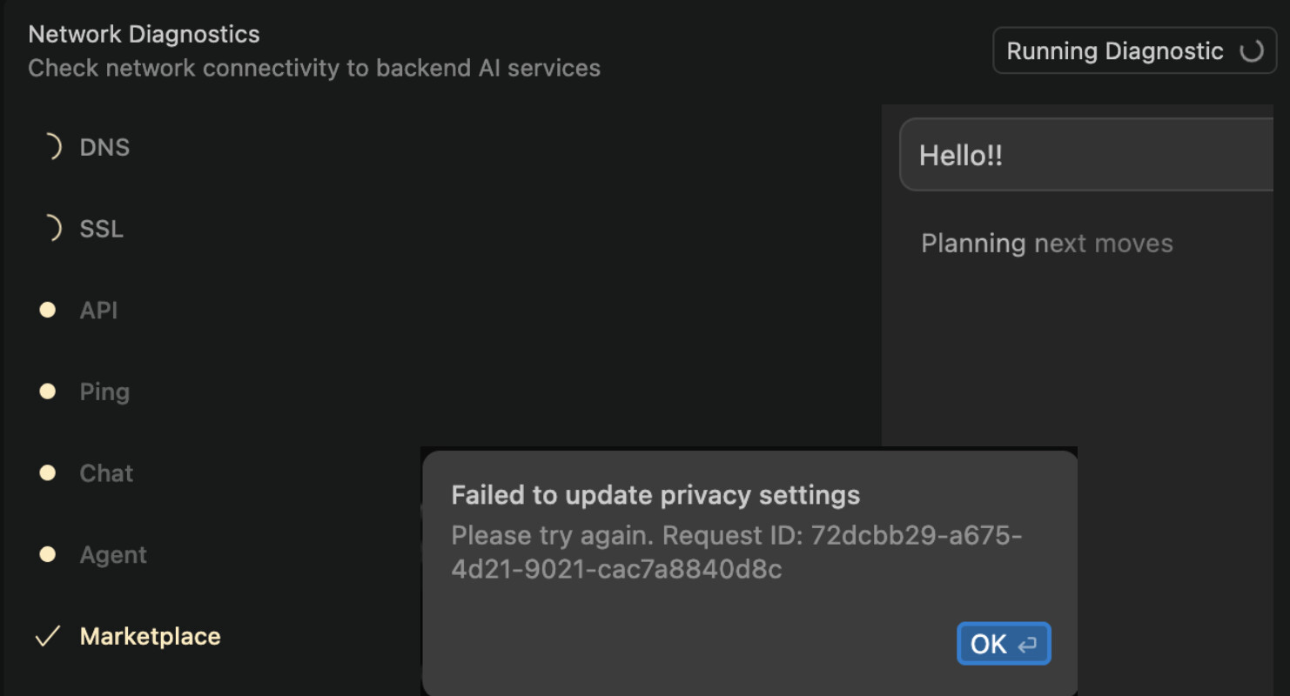Click the Network Diagnostics heading

[144, 34]
